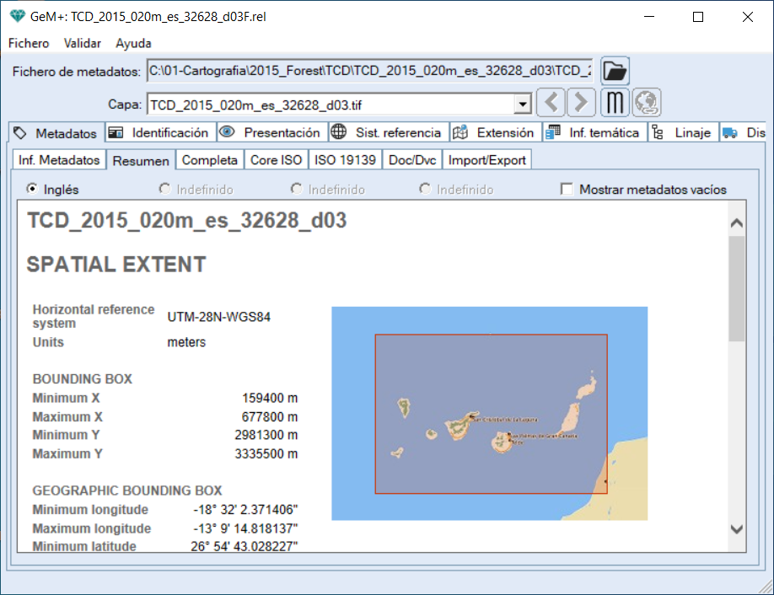This screenshot has height=595, width=774.
Task: Select the Extensión tab
Action: (495, 133)
